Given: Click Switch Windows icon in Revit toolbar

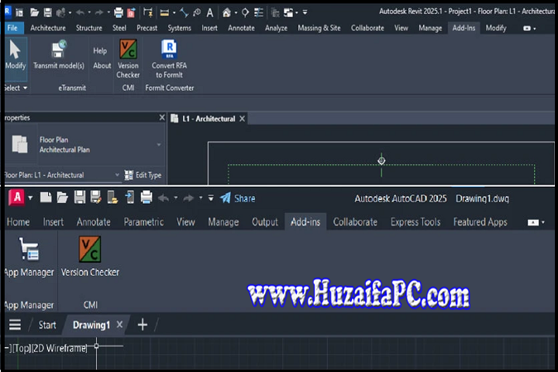Looking at the screenshot, I should [288, 13].
